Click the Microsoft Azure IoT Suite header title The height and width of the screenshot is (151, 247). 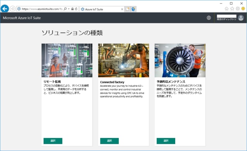pyautogui.click(x=22, y=18)
